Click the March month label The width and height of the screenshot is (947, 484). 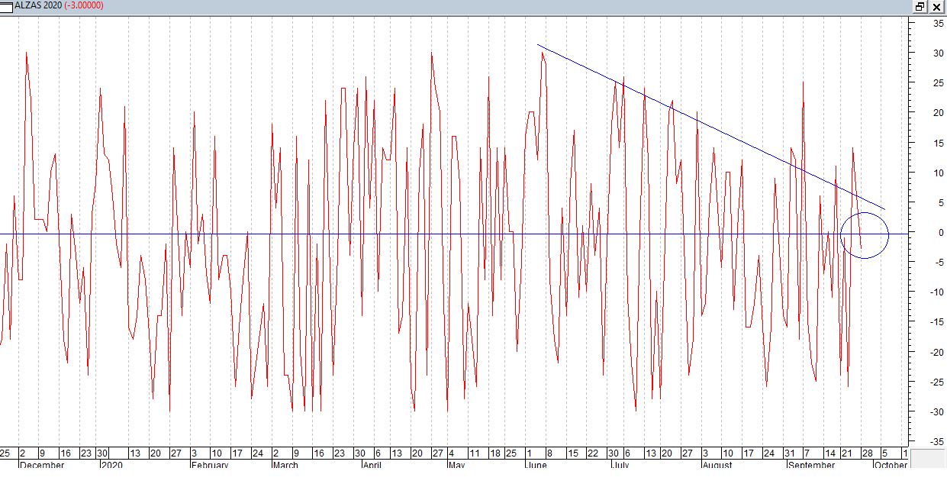(285, 465)
